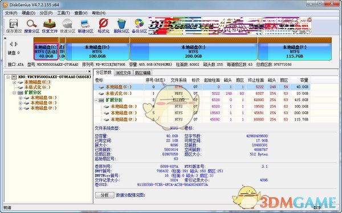Collapse 扩展分区 row in partition table
This screenshot has width=342, height=213.
(96, 100)
